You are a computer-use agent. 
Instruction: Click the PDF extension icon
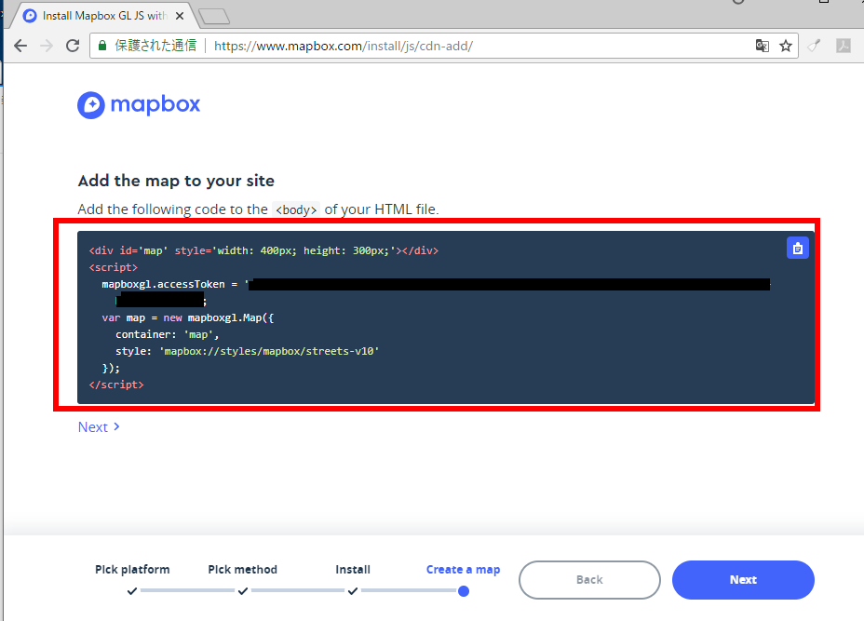pyautogui.click(x=844, y=46)
